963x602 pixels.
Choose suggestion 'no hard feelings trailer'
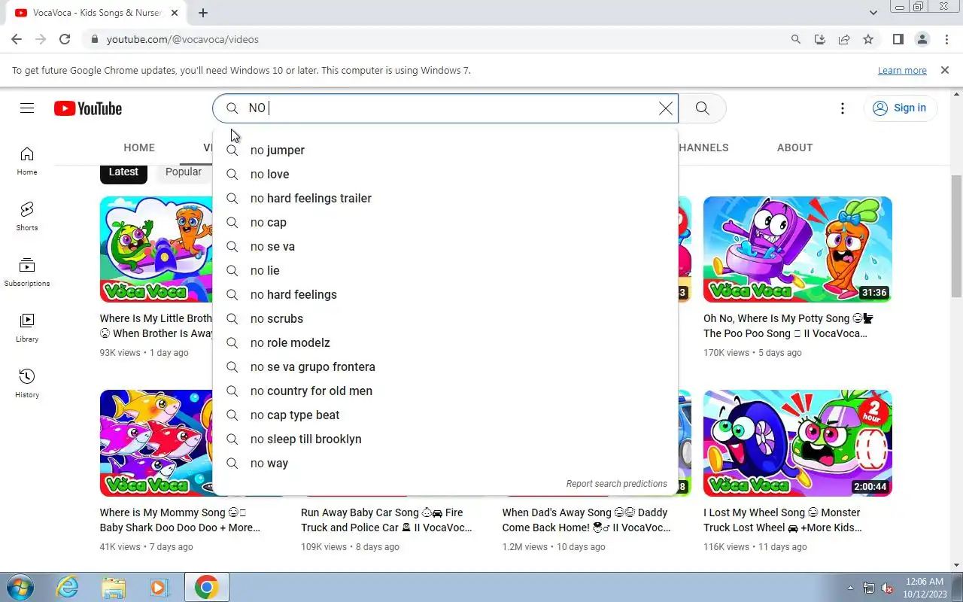(445, 198)
